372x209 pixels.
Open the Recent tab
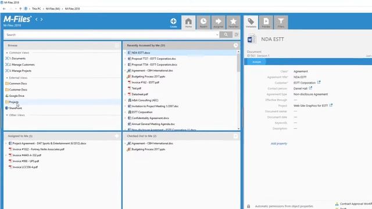click(203, 23)
